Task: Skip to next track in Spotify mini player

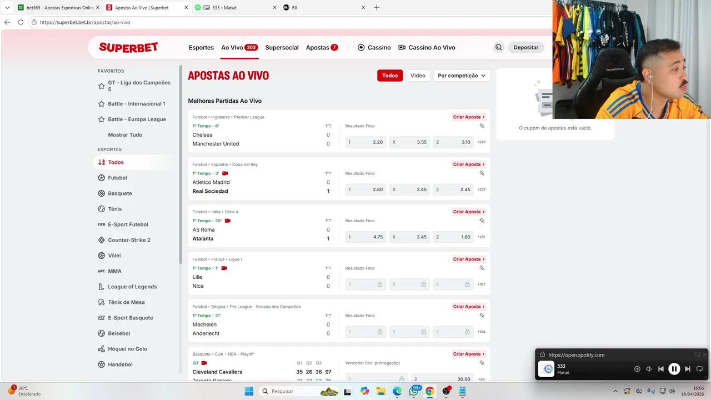Action: click(x=688, y=369)
